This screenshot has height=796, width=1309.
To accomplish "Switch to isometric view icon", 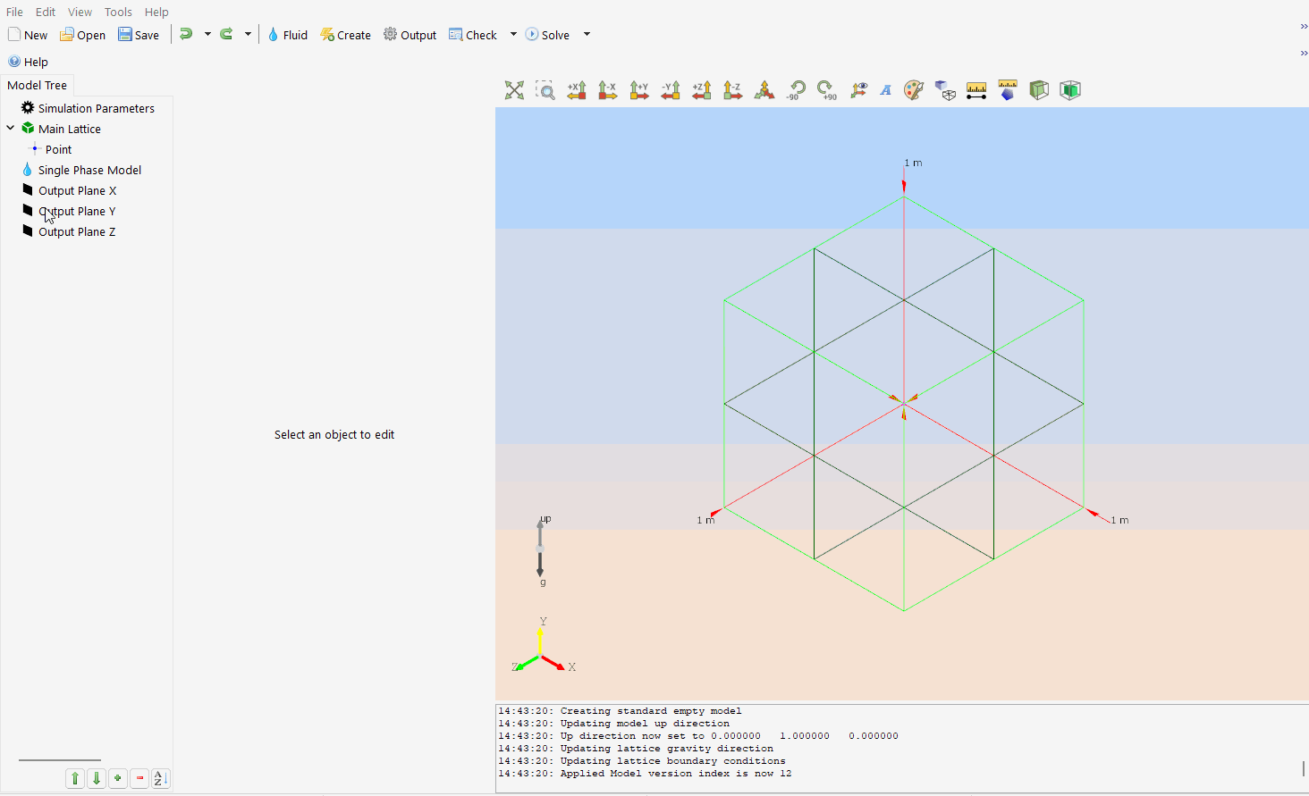I will tap(764, 90).
